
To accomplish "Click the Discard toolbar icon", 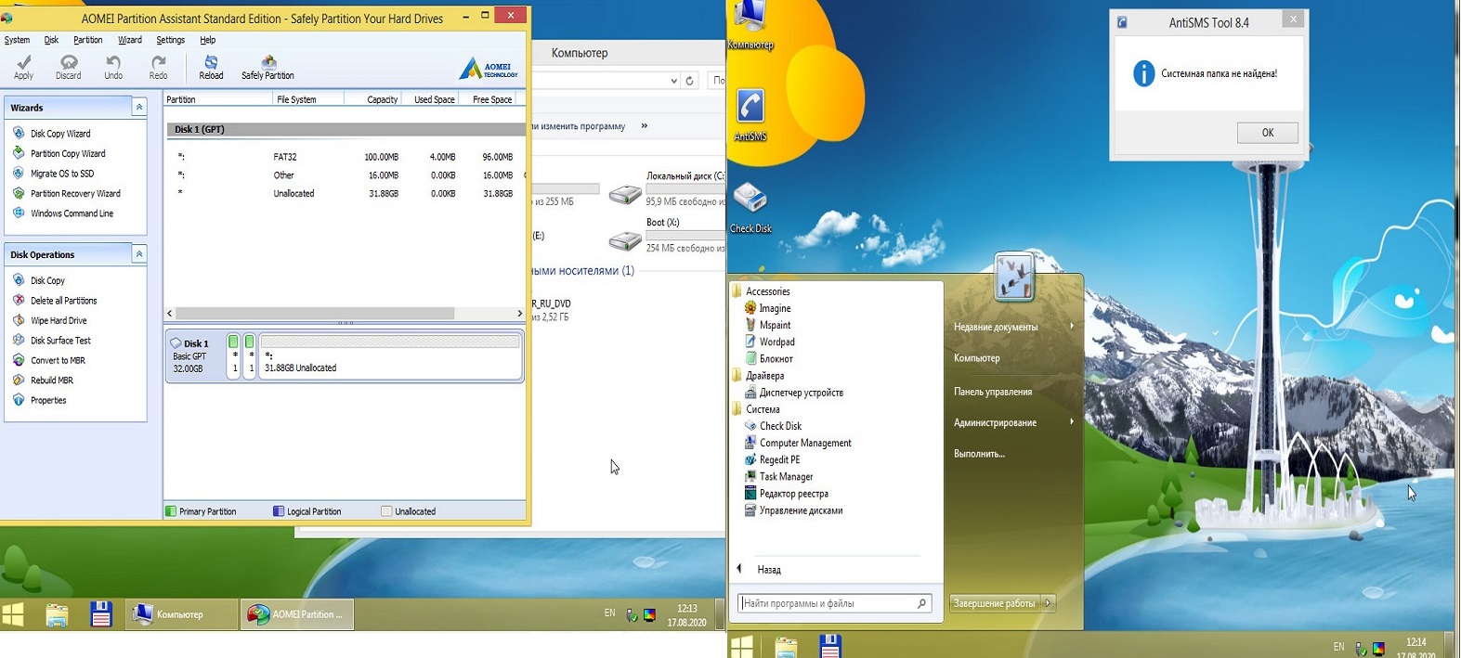I will coord(68,67).
